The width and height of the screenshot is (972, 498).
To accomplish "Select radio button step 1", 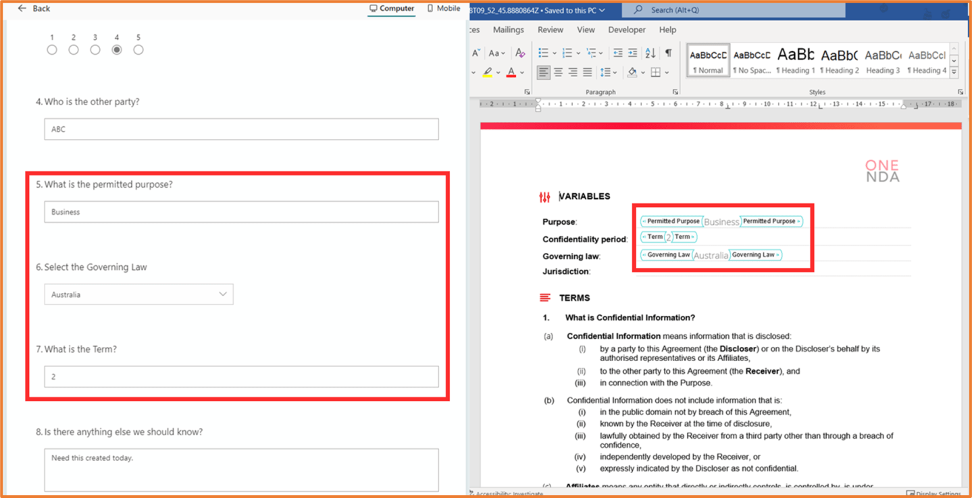I will [x=52, y=49].
